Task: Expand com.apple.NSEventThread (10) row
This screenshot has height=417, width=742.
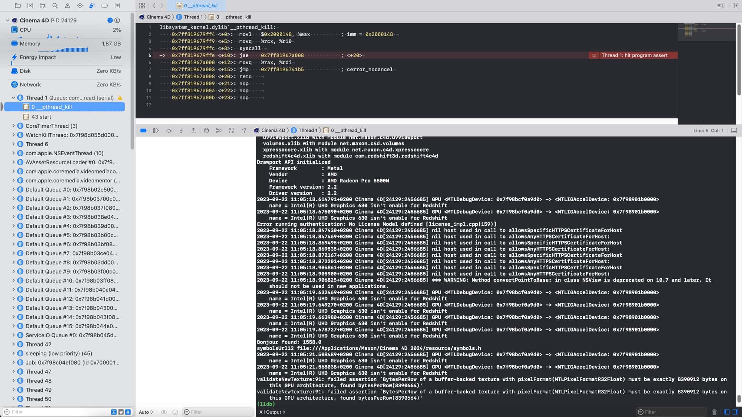Action: [x=13, y=153]
